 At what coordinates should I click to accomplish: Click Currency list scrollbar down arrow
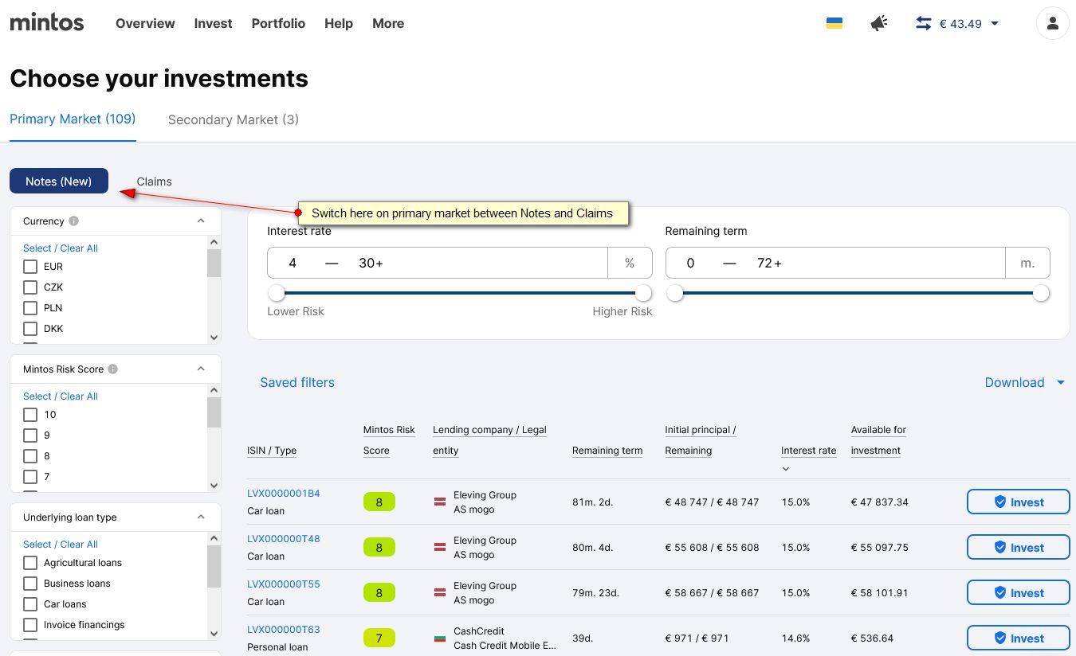click(x=214, y=338)
